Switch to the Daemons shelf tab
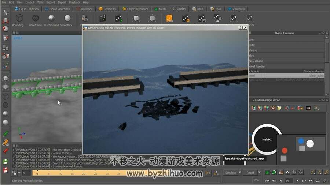 coord(84,9)
